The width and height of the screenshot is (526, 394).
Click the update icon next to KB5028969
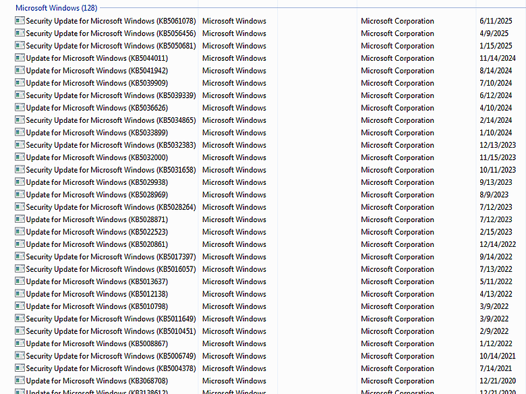click(x=20, y=195)
